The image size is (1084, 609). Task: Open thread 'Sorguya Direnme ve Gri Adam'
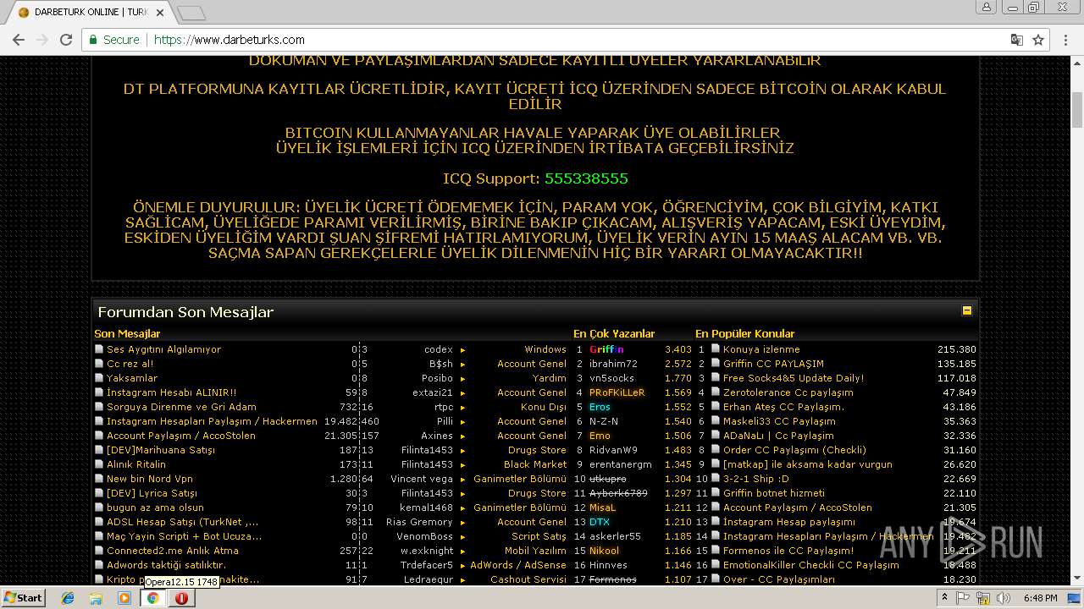(181, 407)
